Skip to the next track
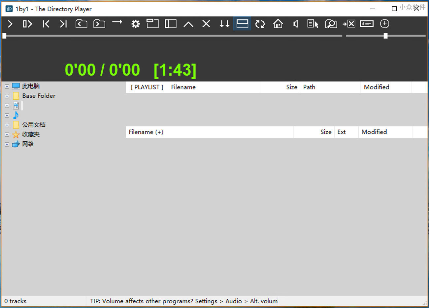 (63, 24)
